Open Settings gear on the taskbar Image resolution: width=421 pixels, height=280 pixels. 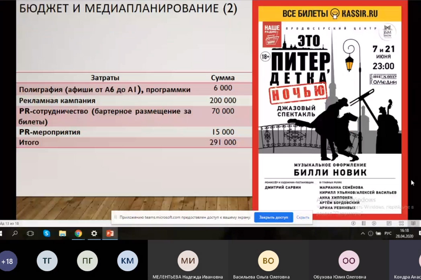point(94,233)
